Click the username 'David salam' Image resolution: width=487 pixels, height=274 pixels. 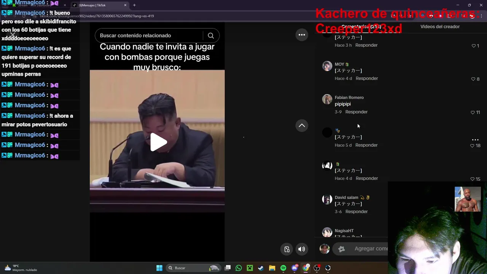[346, 198]
